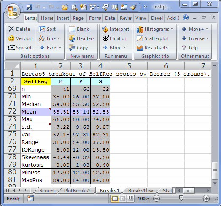Click the vertical scrollbar down arrow

[x=215, y=184]
